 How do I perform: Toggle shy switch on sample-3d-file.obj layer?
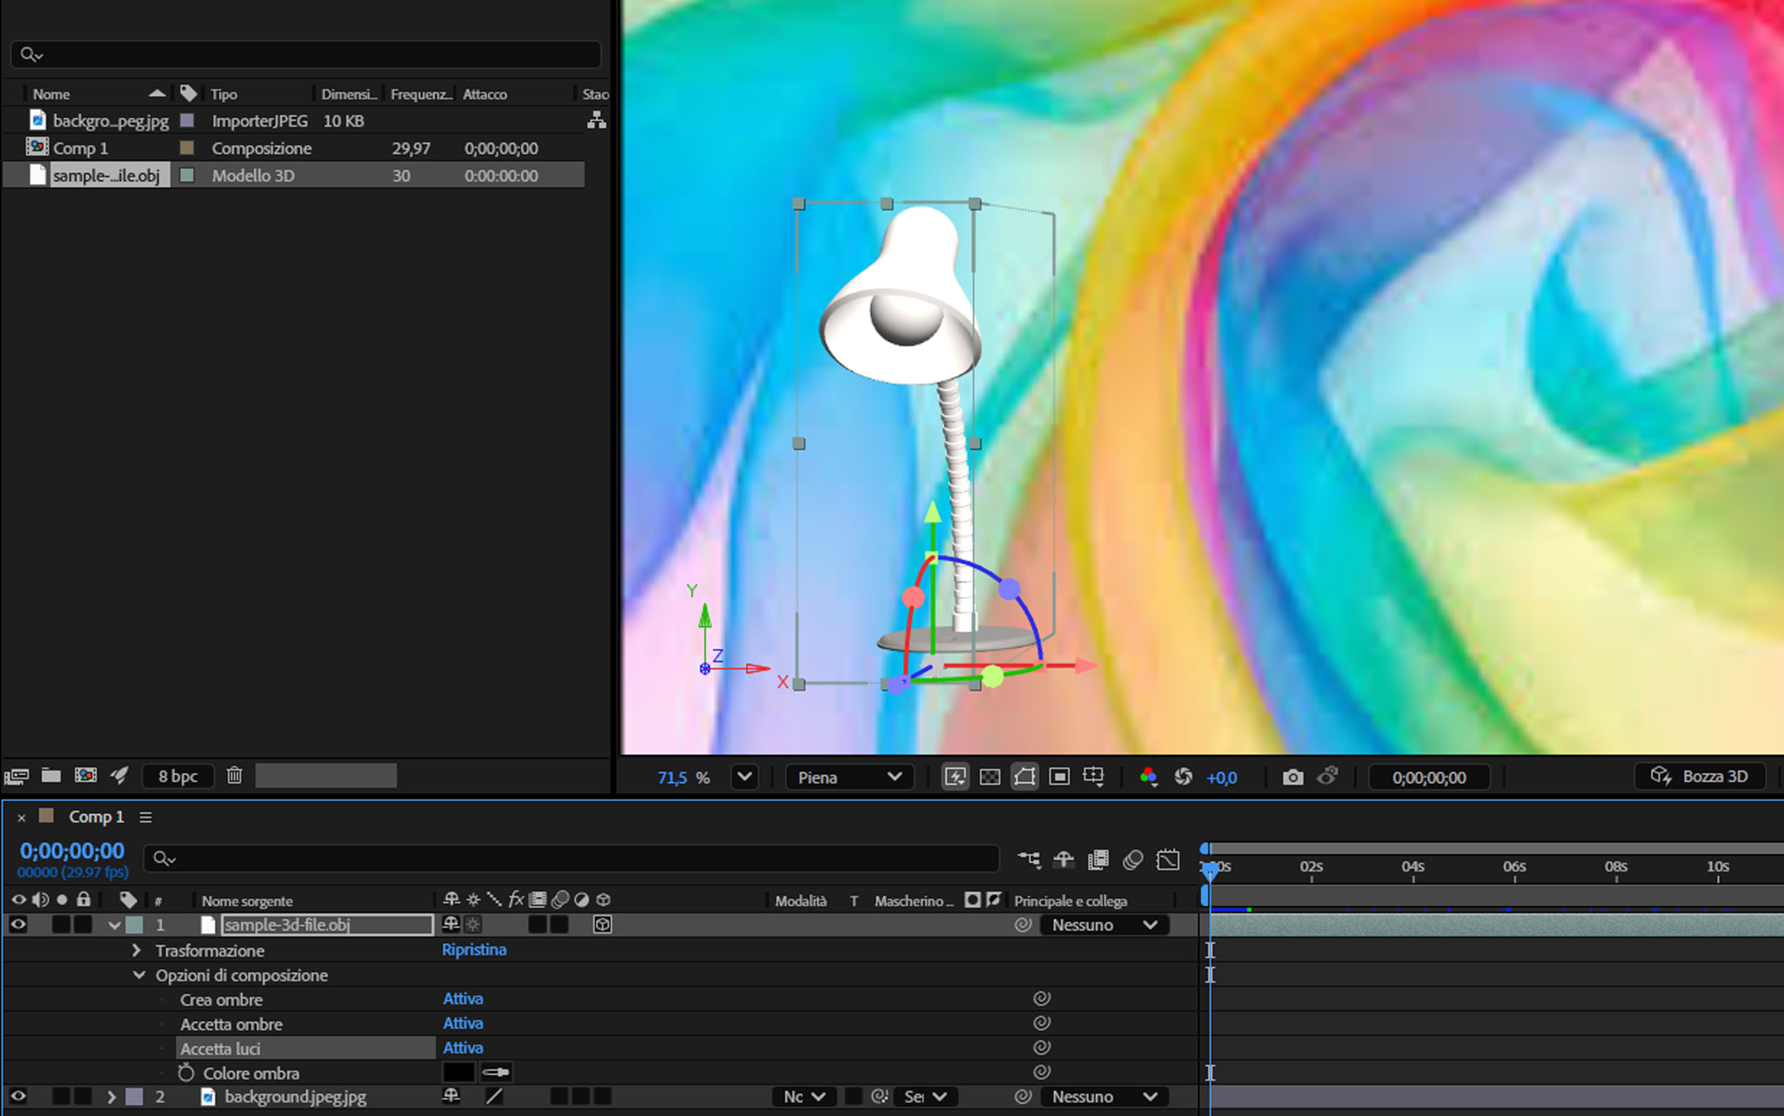tap(450, 924)
